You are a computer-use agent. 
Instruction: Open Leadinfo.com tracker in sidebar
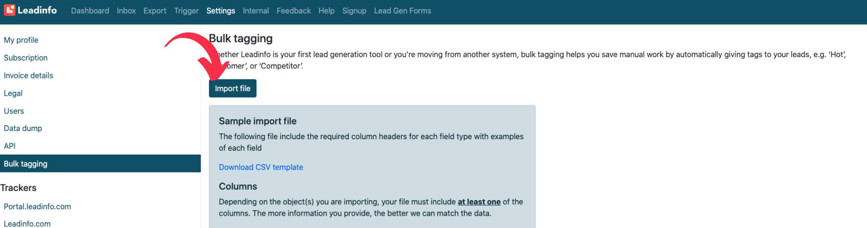coord(27,223)
